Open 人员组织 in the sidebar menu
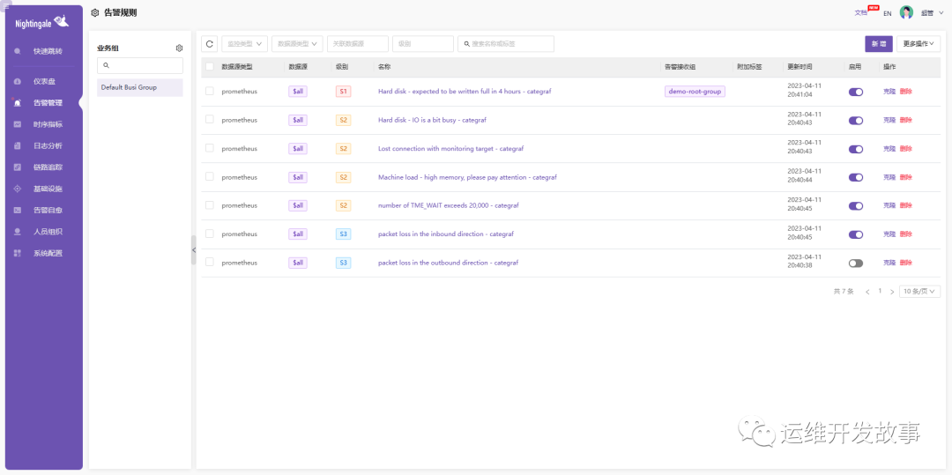Viewport: 952px width, 475px height. tap(47, 232)
